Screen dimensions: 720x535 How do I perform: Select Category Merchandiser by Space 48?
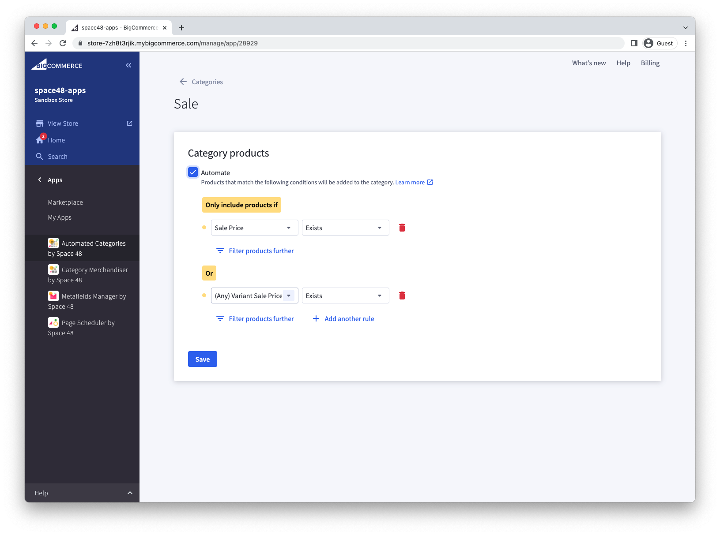pos(82,274)
